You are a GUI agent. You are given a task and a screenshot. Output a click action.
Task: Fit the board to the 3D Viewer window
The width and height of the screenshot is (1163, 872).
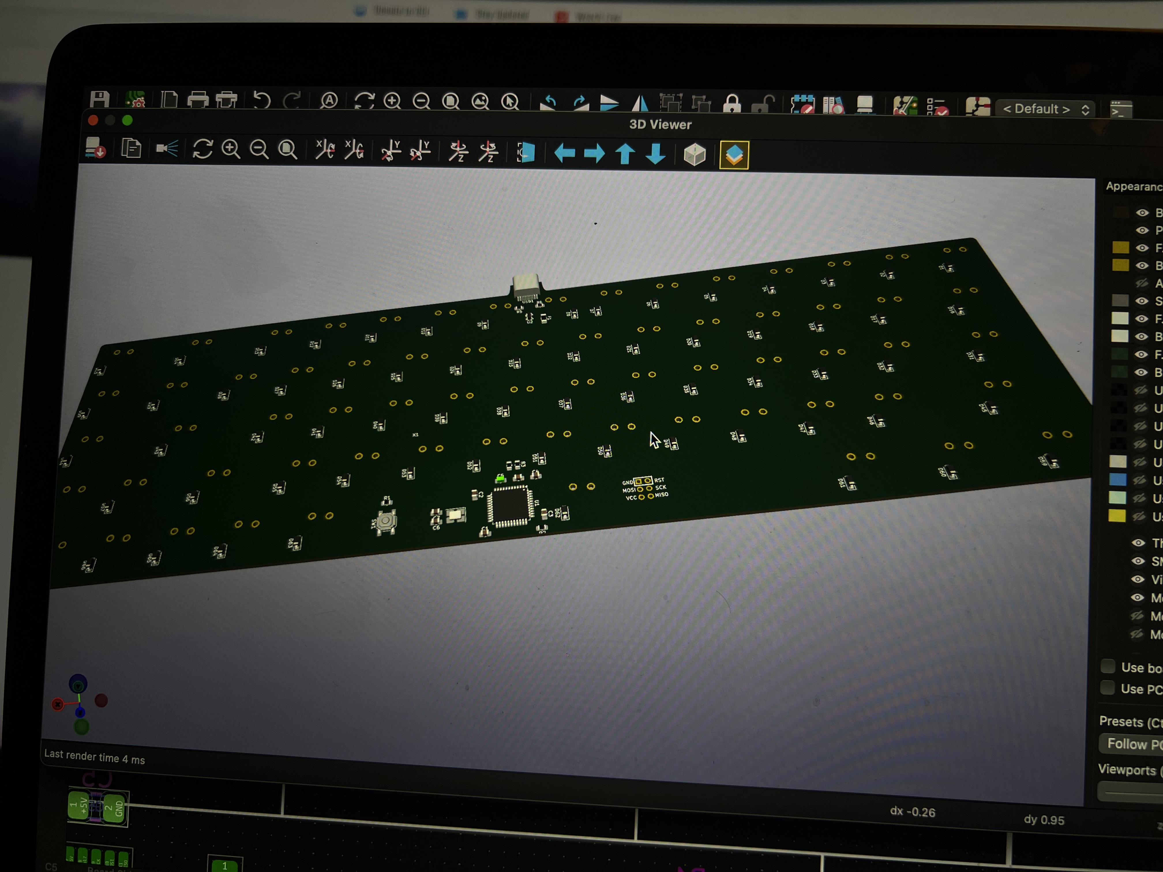pos(288,150)
